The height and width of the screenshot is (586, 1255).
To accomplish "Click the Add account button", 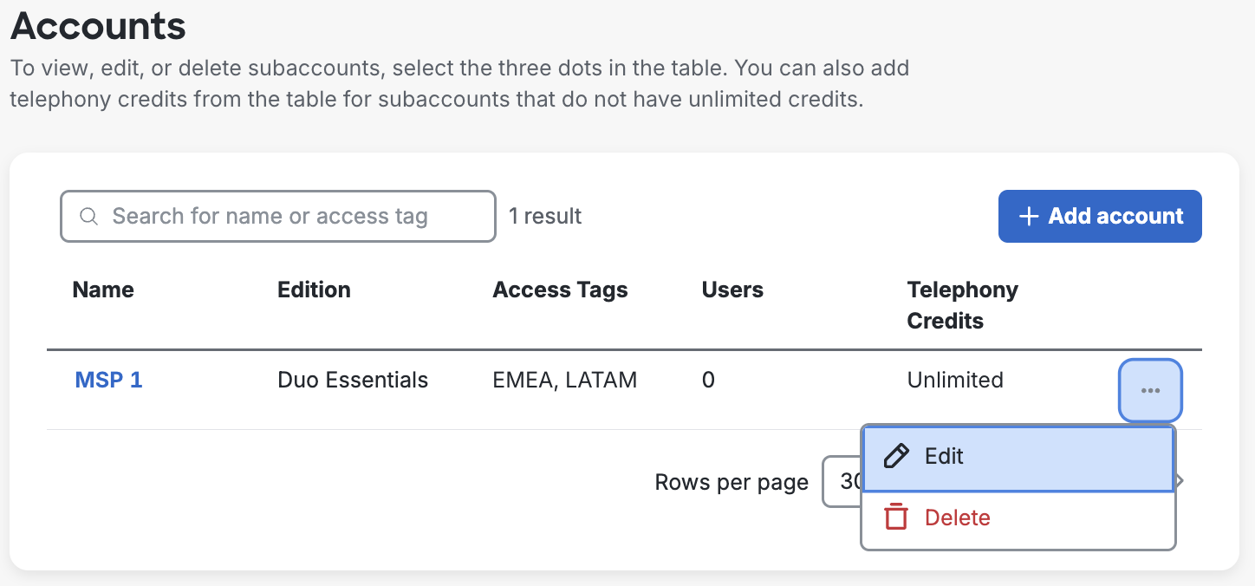I will 1099,216.
